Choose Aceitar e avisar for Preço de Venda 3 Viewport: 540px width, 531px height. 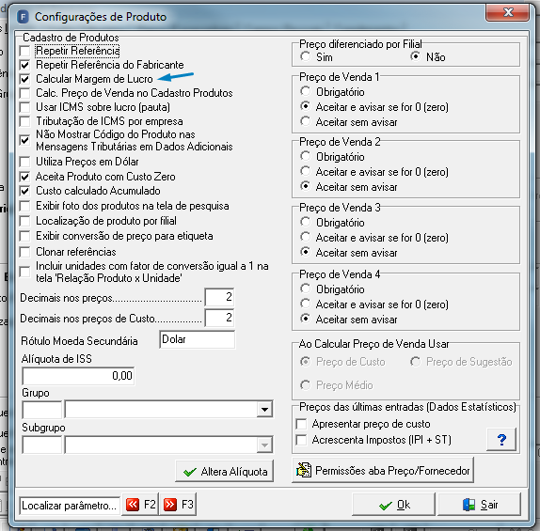(x=305, y=237)
